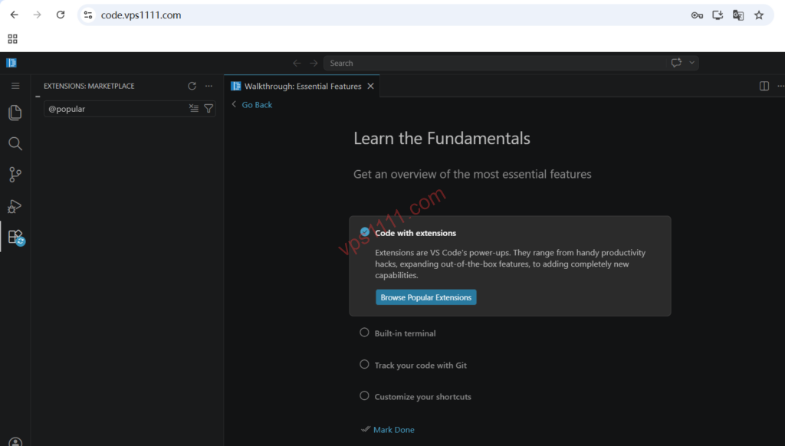Reload the code.vps1111.com page
This screenshot has height=446, width=785.
click(61, 15)
